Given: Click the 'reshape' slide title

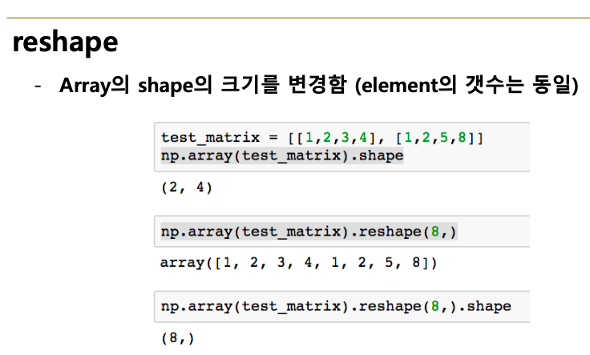Looking at the screenshot, I should click(65, 43).
